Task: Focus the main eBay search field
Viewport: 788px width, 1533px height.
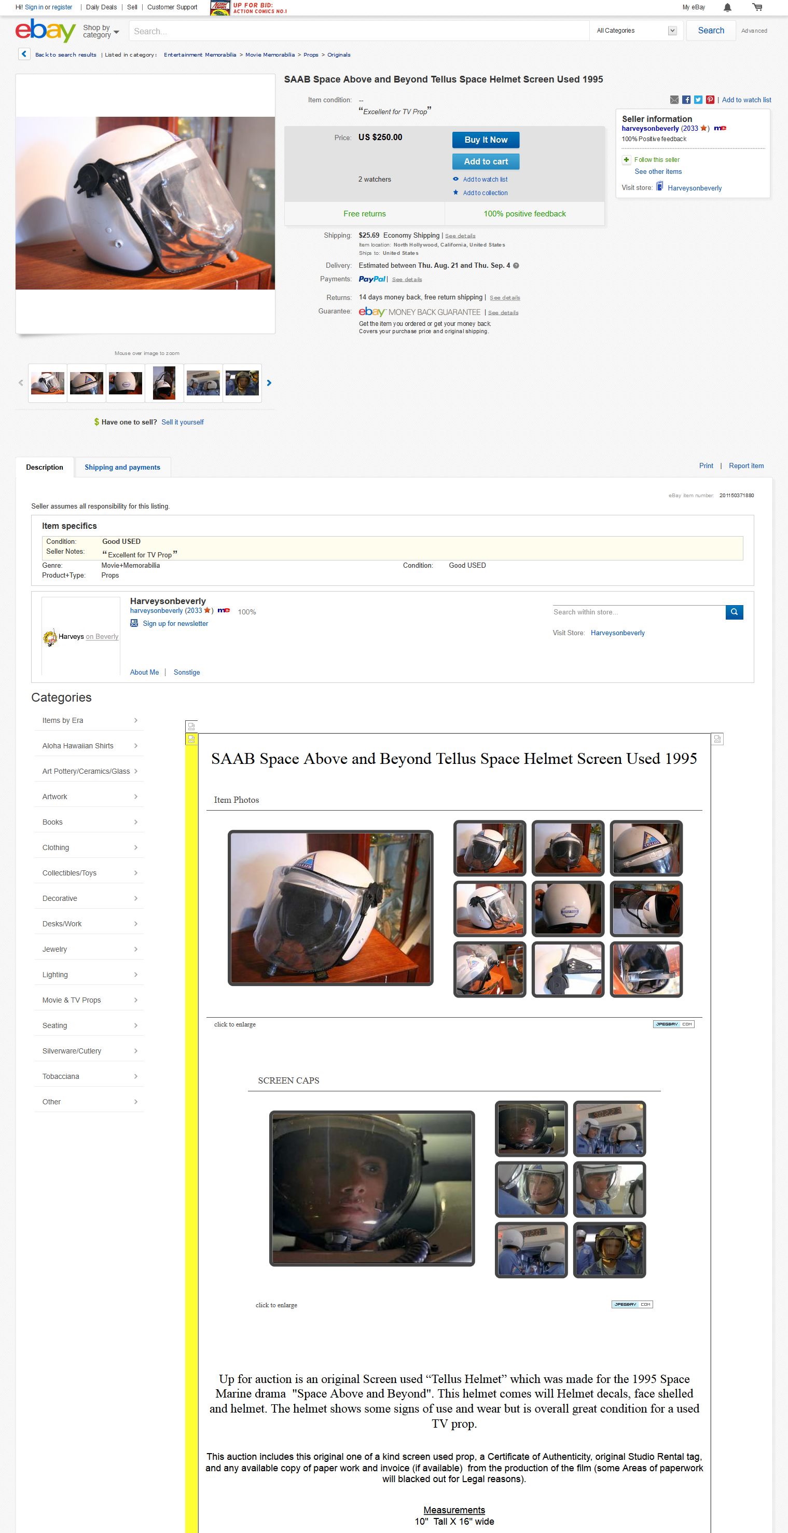Action: [x=358, y=31]
